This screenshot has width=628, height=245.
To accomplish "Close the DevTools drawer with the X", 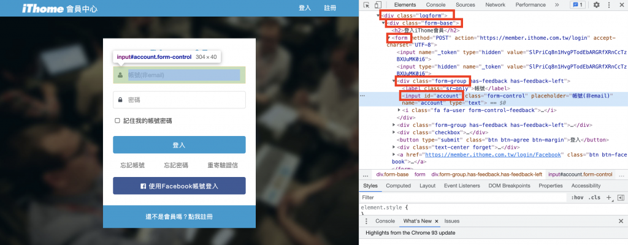I will tap(621, 221).
